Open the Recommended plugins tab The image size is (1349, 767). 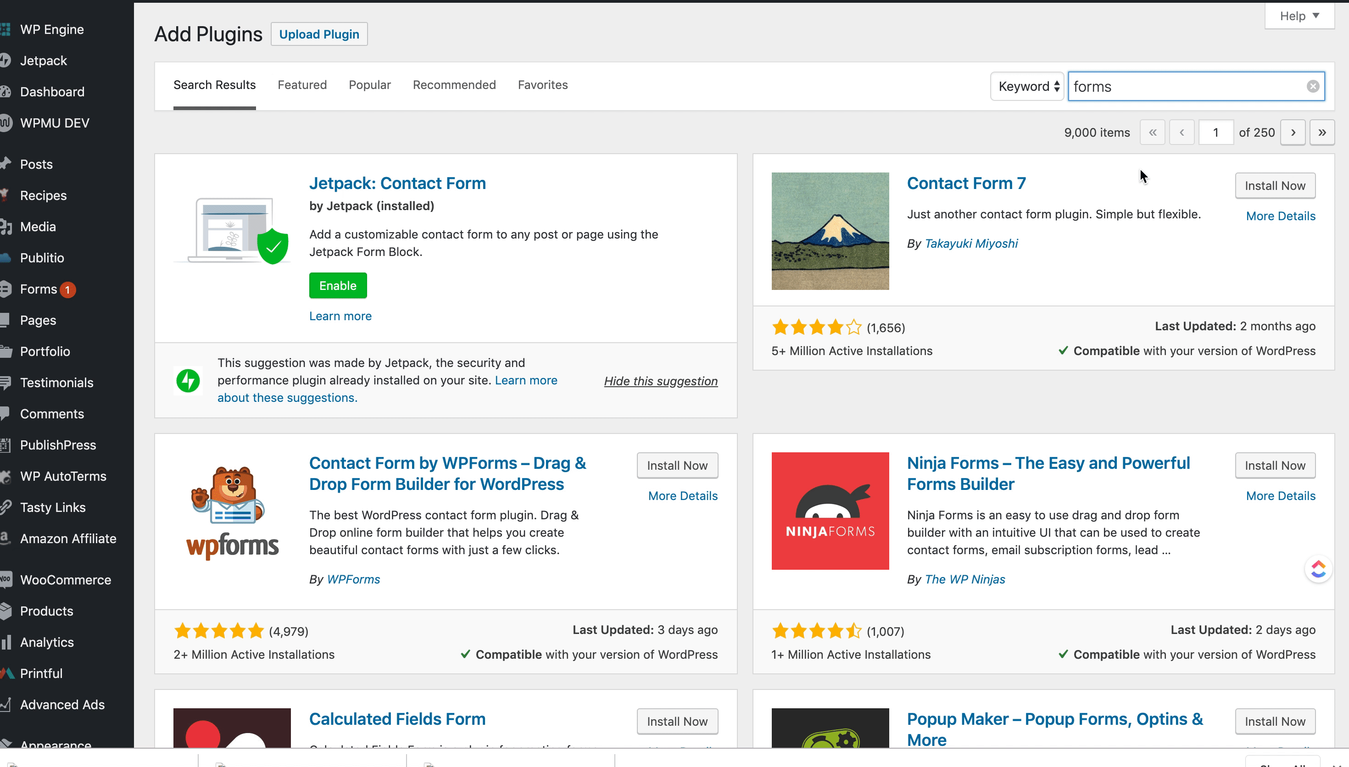pos(454,85)
